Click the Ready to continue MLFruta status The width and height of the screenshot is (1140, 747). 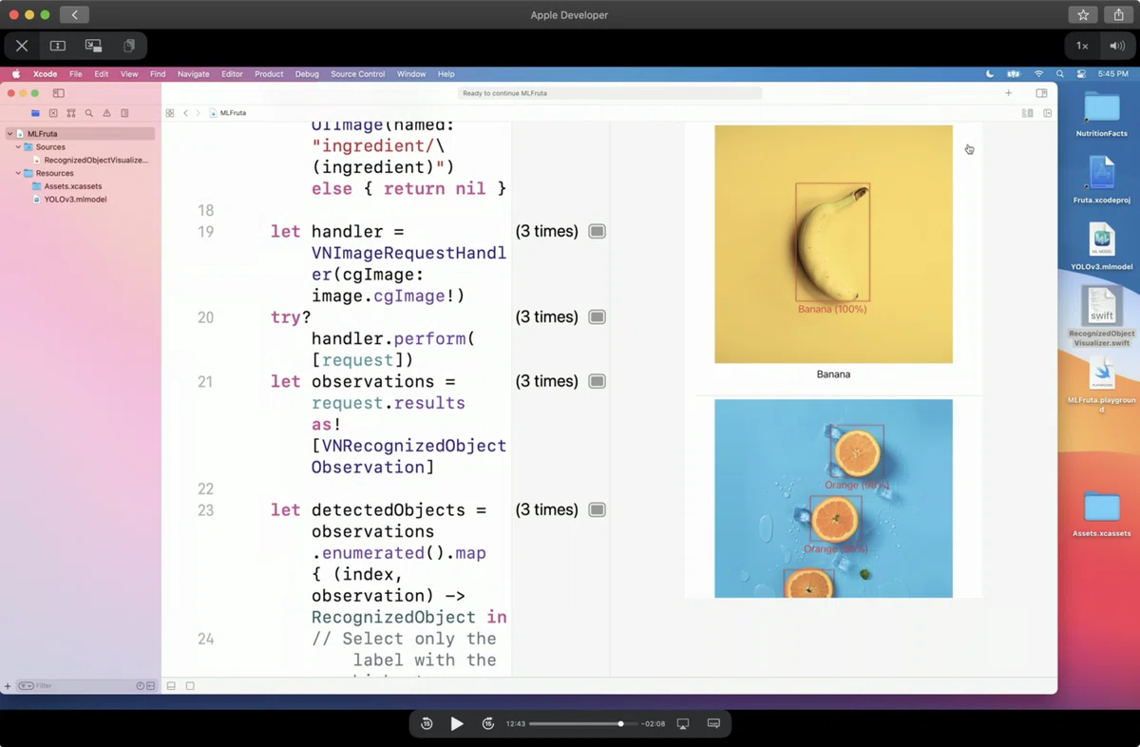pyautogui.click(x=609, y=93)
